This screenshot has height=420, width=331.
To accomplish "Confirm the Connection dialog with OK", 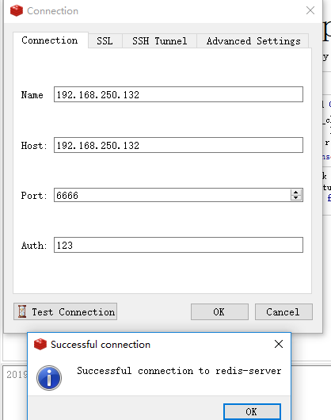I will [x=219, y=311].
